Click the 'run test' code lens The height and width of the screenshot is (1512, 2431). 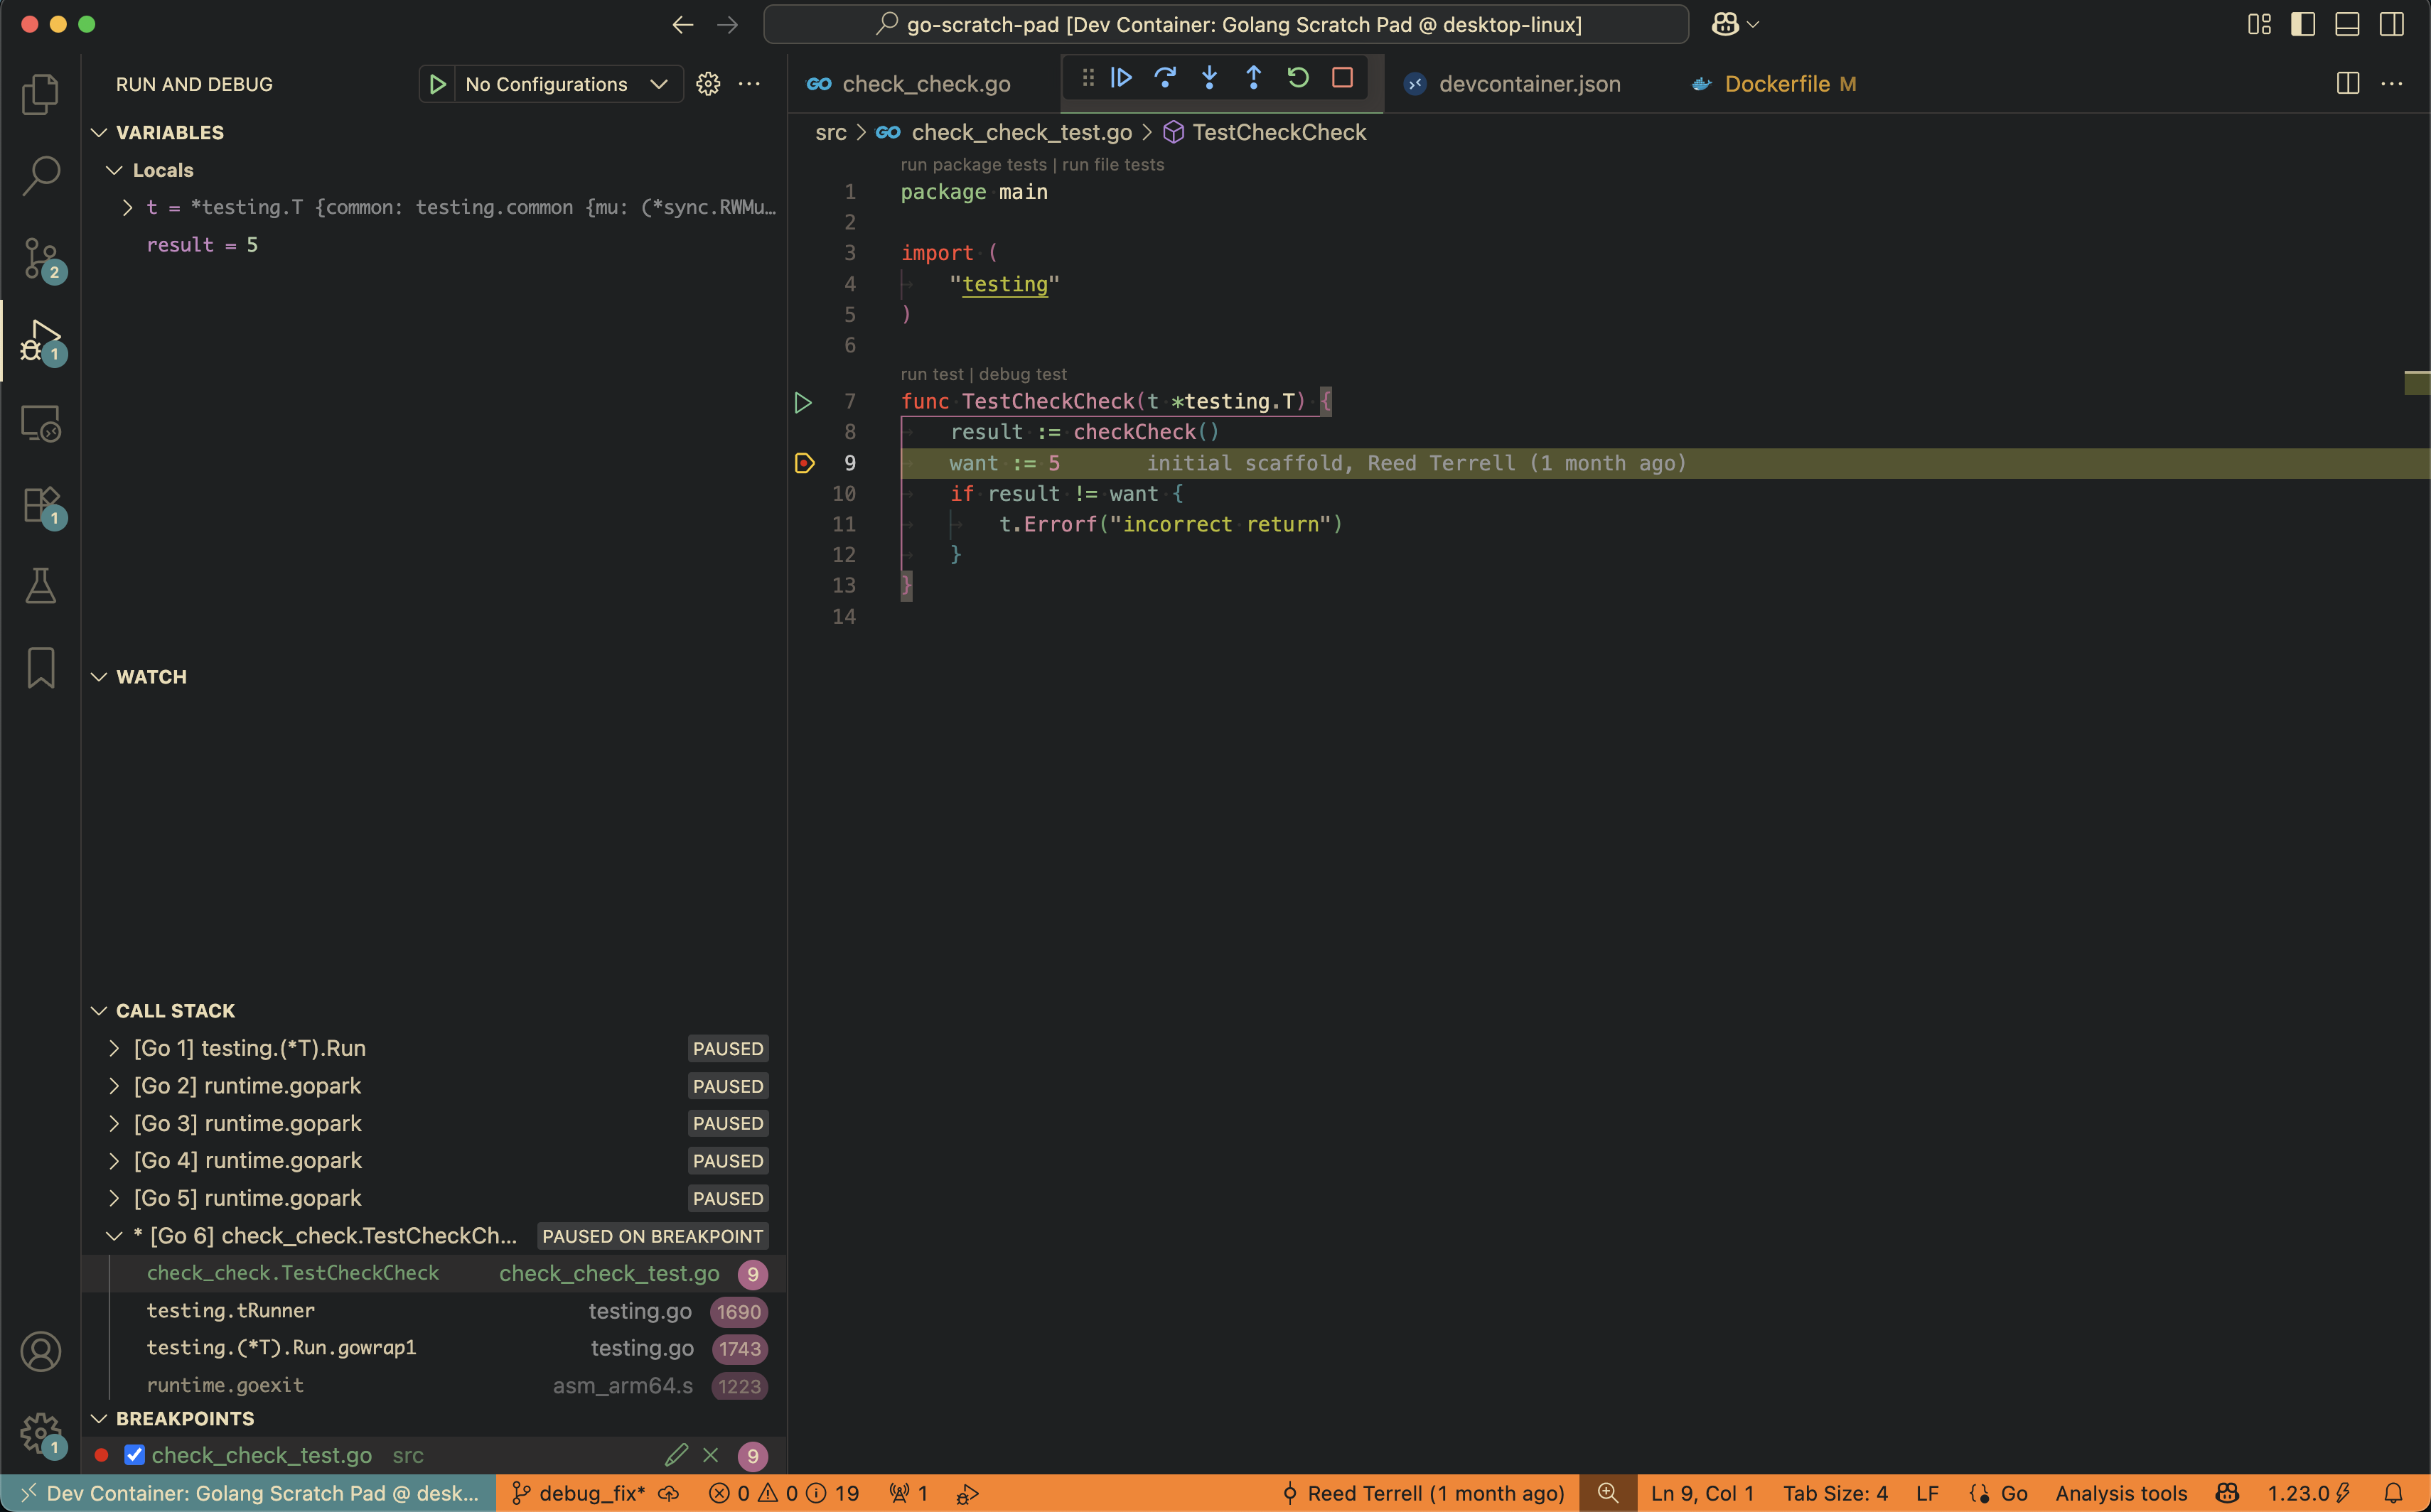click(931, 374)
